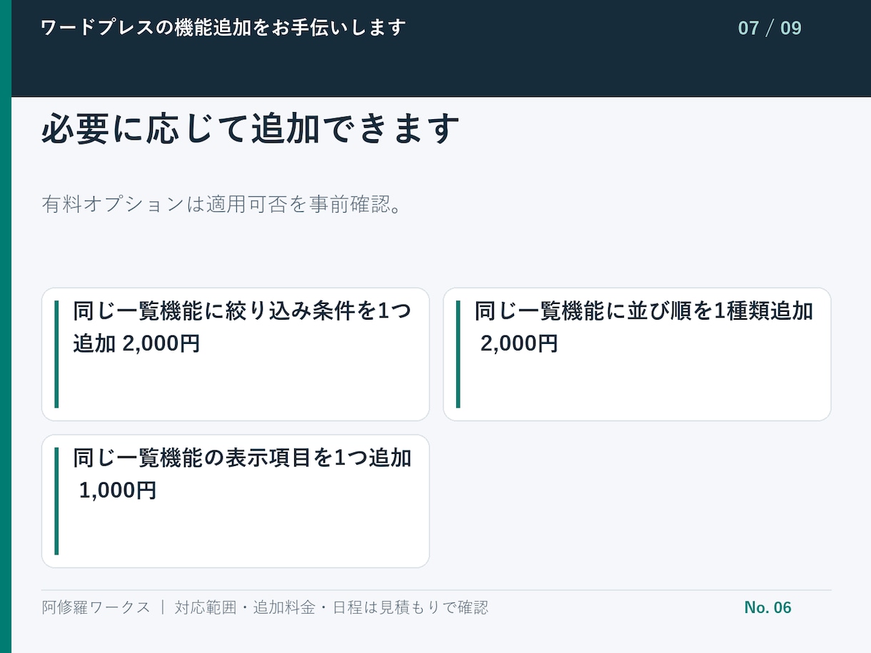This screenshot has width=871, height=653.
Task: Select the card 表示項目を1つ追加 1,000円
Action: [x=236, y=502]
